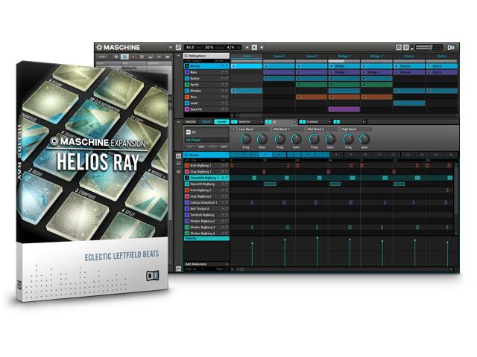Switch to the SOUND tab
The width and height of the screenshot is (477, 357).
pos(222,122)
